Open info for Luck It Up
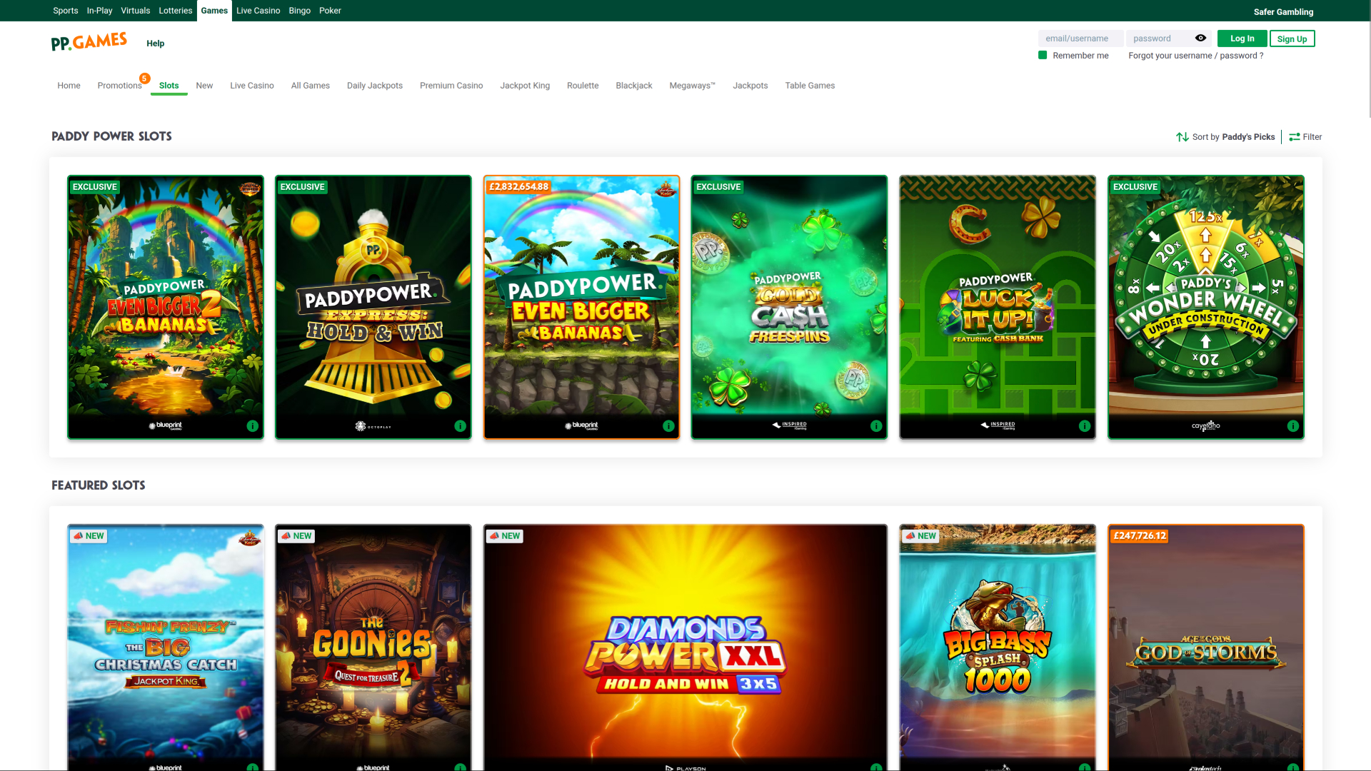 click(x=1084, y=426)
